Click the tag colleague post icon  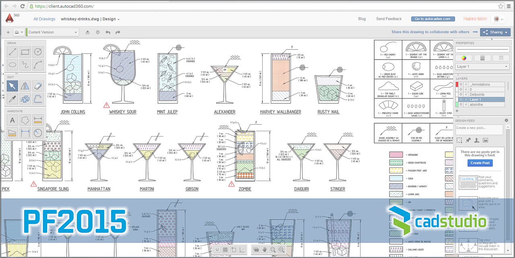pyautogui.click(x=476, y=140)
